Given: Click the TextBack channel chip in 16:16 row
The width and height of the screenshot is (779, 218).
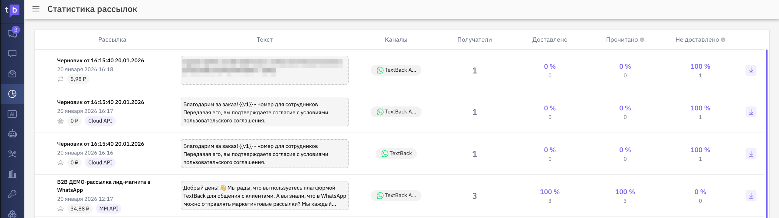Looking at the screenshot, I should pos(396,154).
